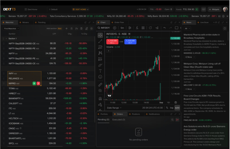The image size is (230, 149).
Task: Click the watchlist edit pencil icon
Action: [x=87, y=29]
